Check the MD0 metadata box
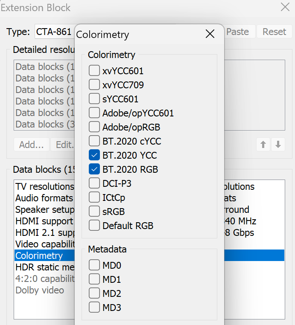The width and height of the screenshot is (295, 325). pyautogui.click(x=94, y=265)
